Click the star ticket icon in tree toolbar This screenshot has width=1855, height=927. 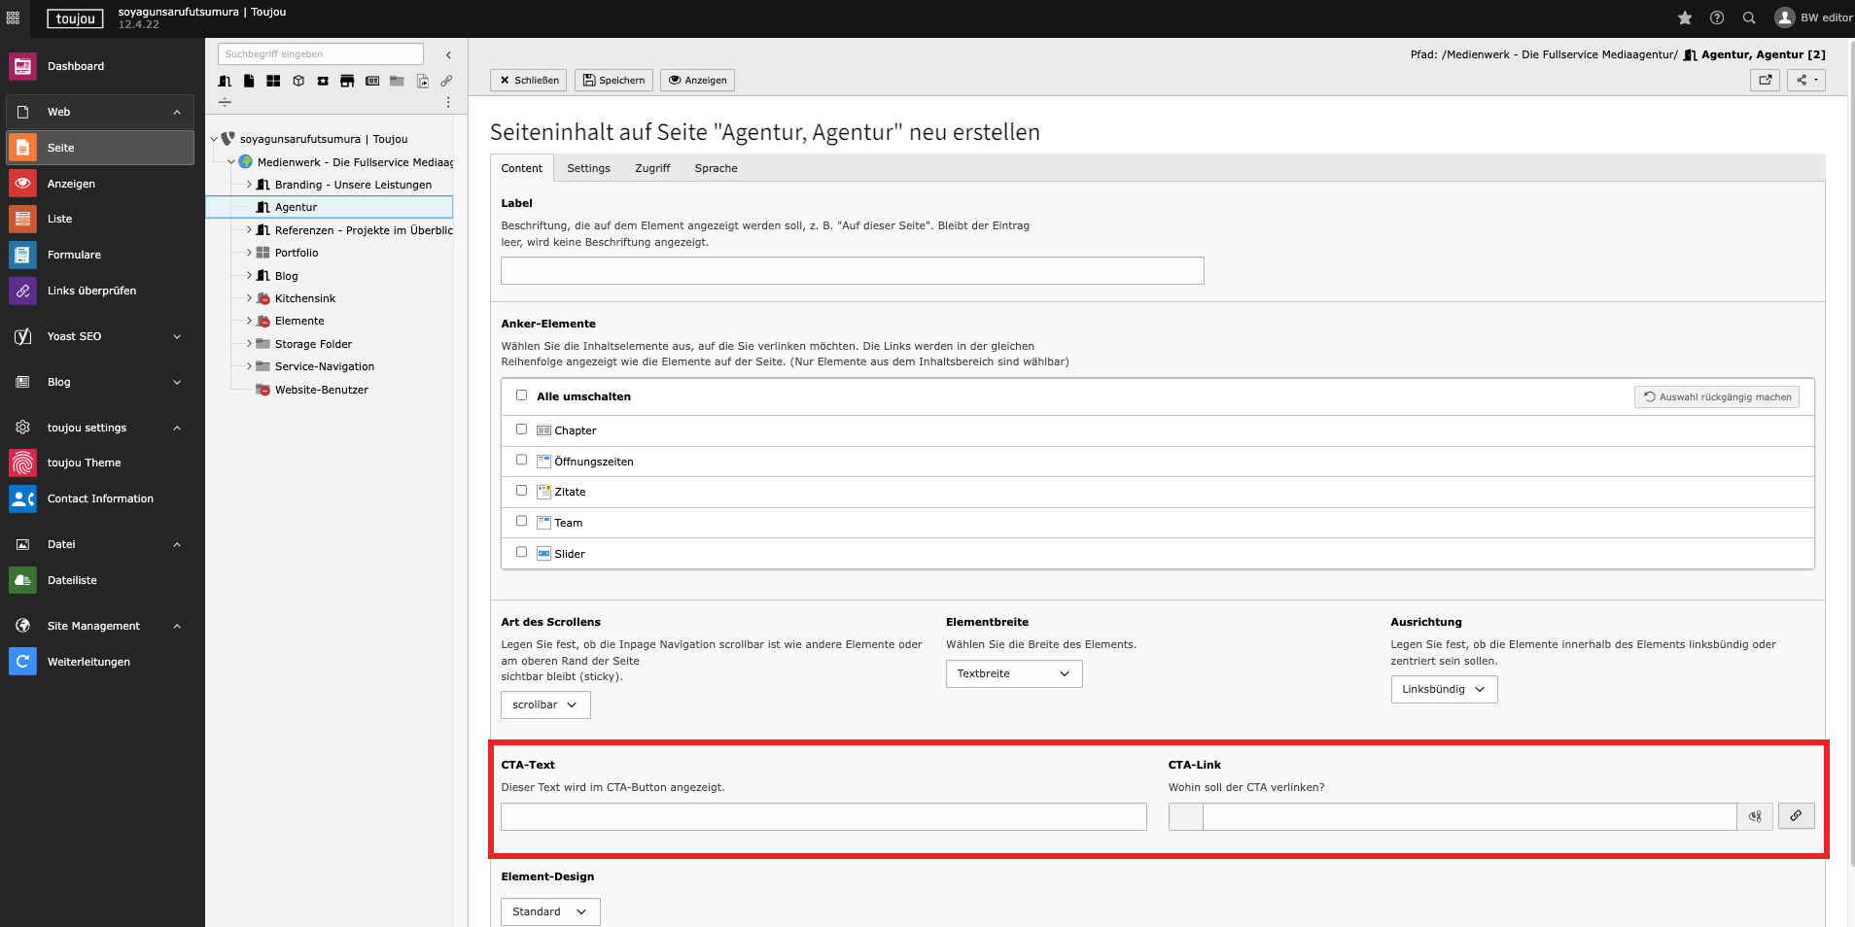323,81
